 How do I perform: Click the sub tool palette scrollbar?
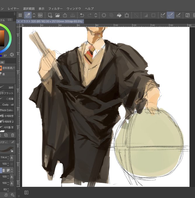pos(15,100)
